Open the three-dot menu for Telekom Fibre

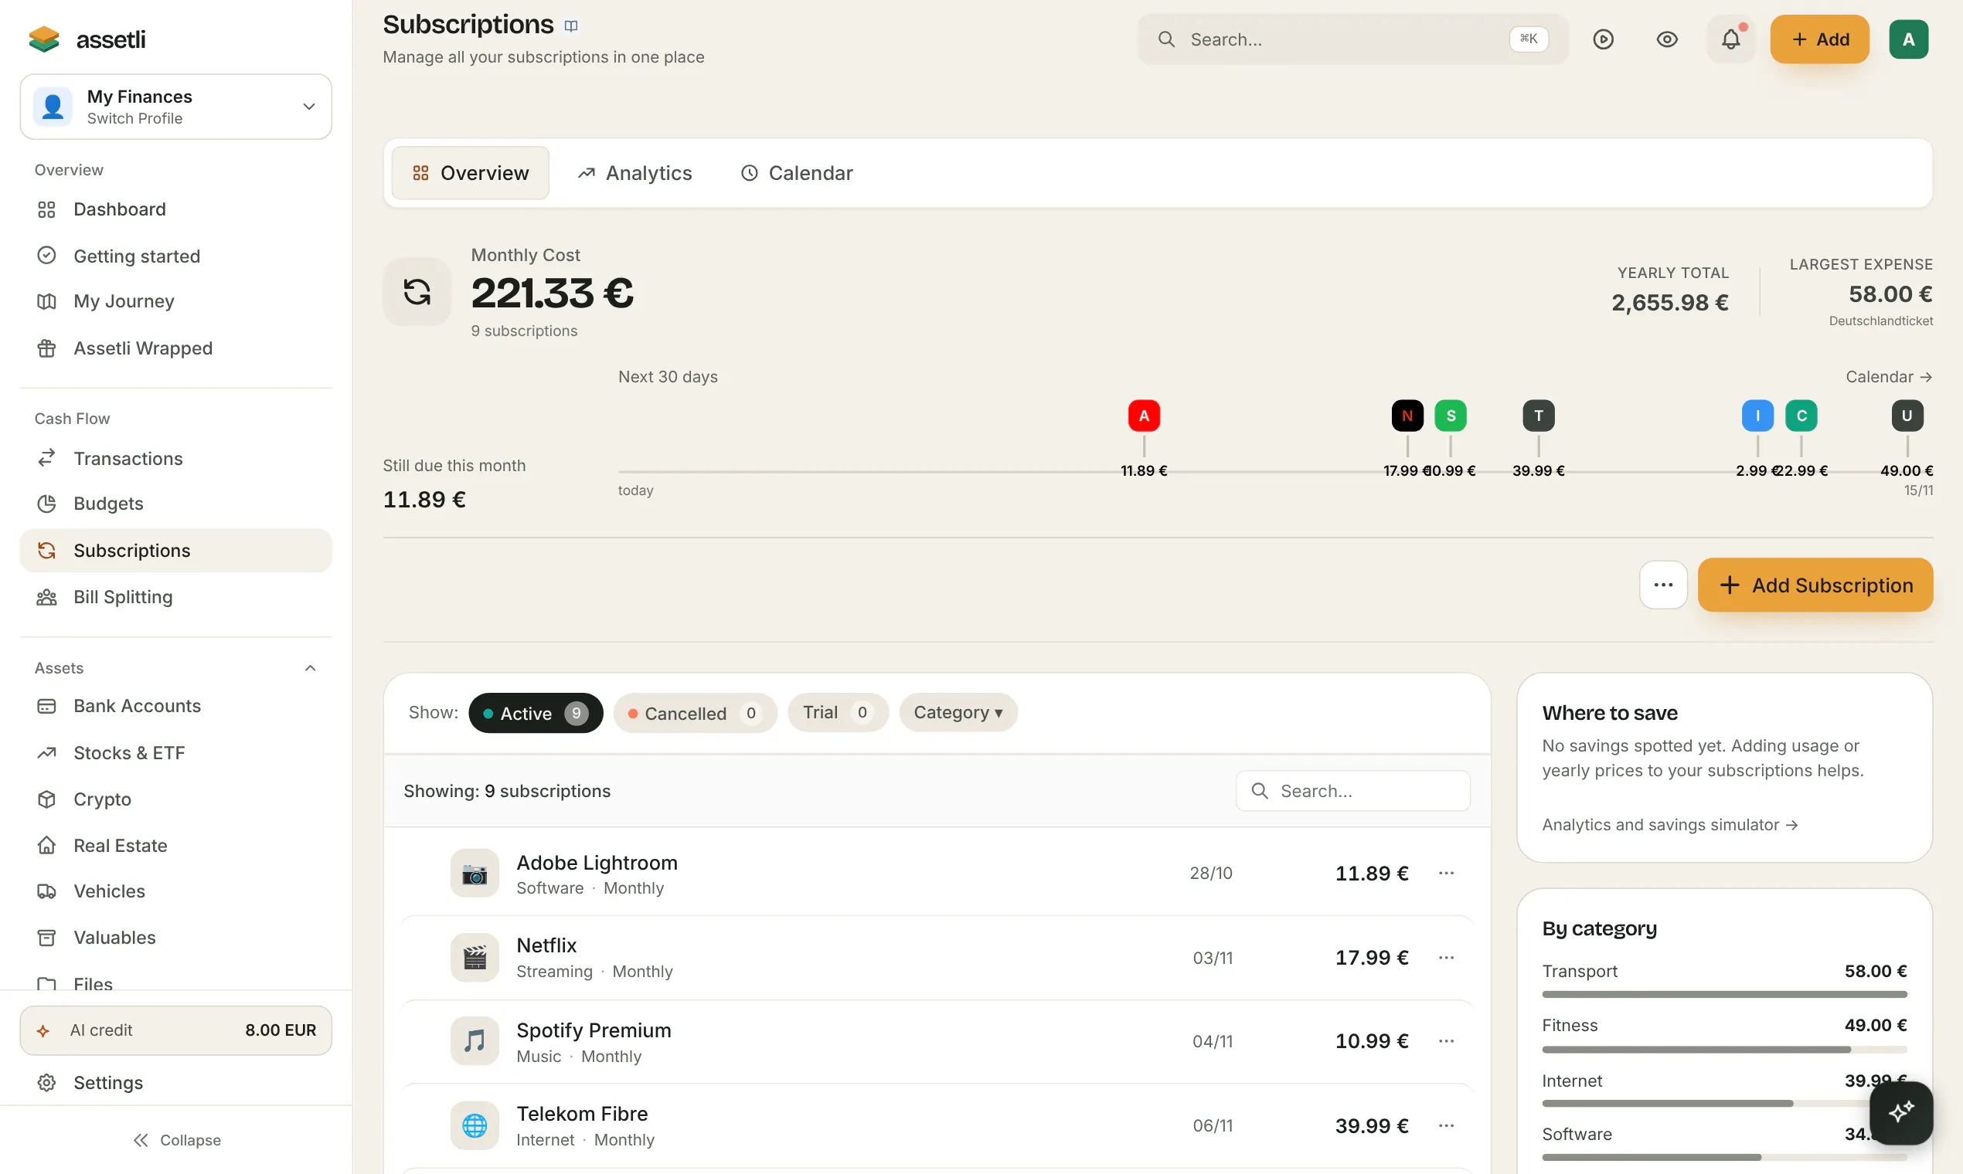point(1445,1126)
